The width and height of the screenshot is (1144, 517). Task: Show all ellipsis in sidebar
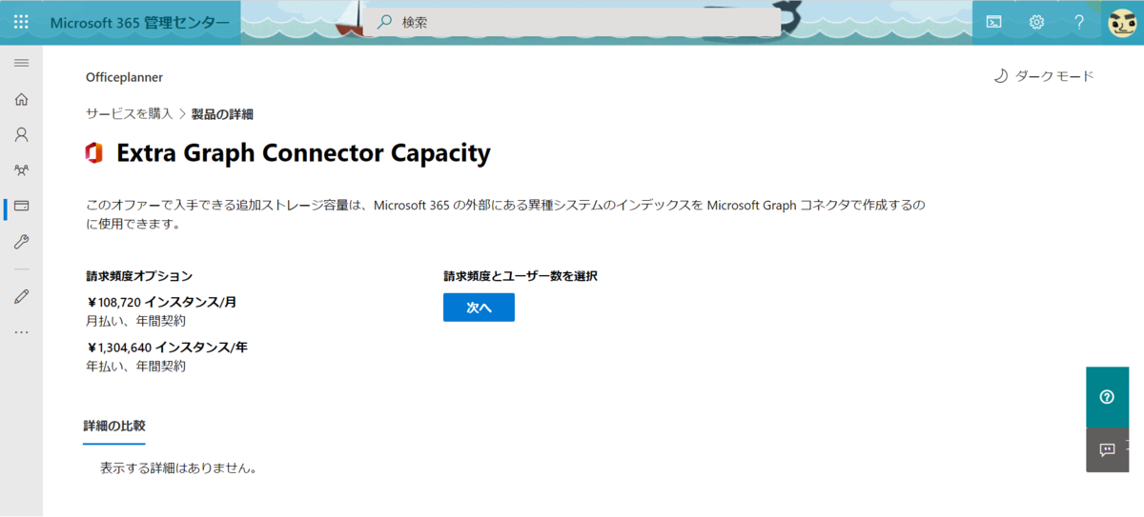pyautogui.click(x=21, y=332)
